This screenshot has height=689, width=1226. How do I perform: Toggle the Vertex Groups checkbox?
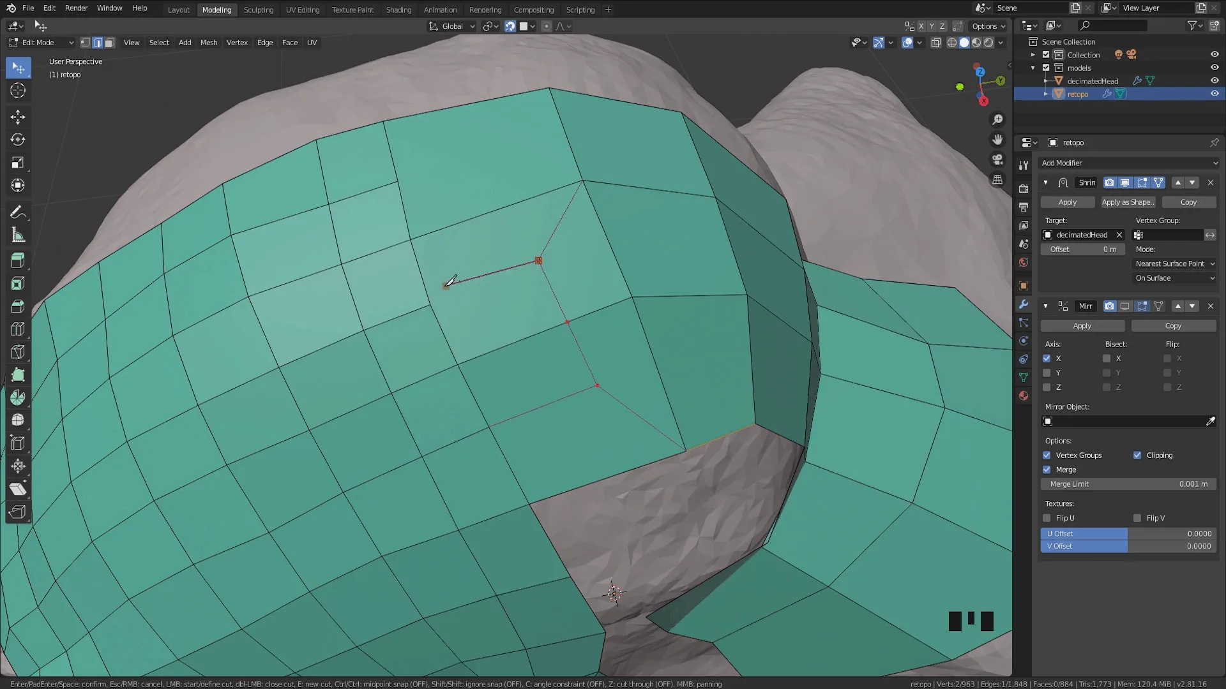click(1047, 456)
